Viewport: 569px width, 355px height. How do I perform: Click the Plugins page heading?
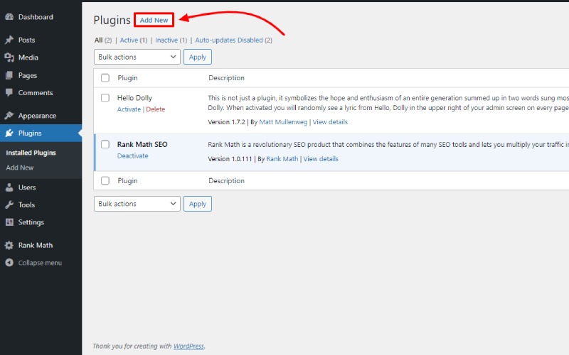[112, 20]
